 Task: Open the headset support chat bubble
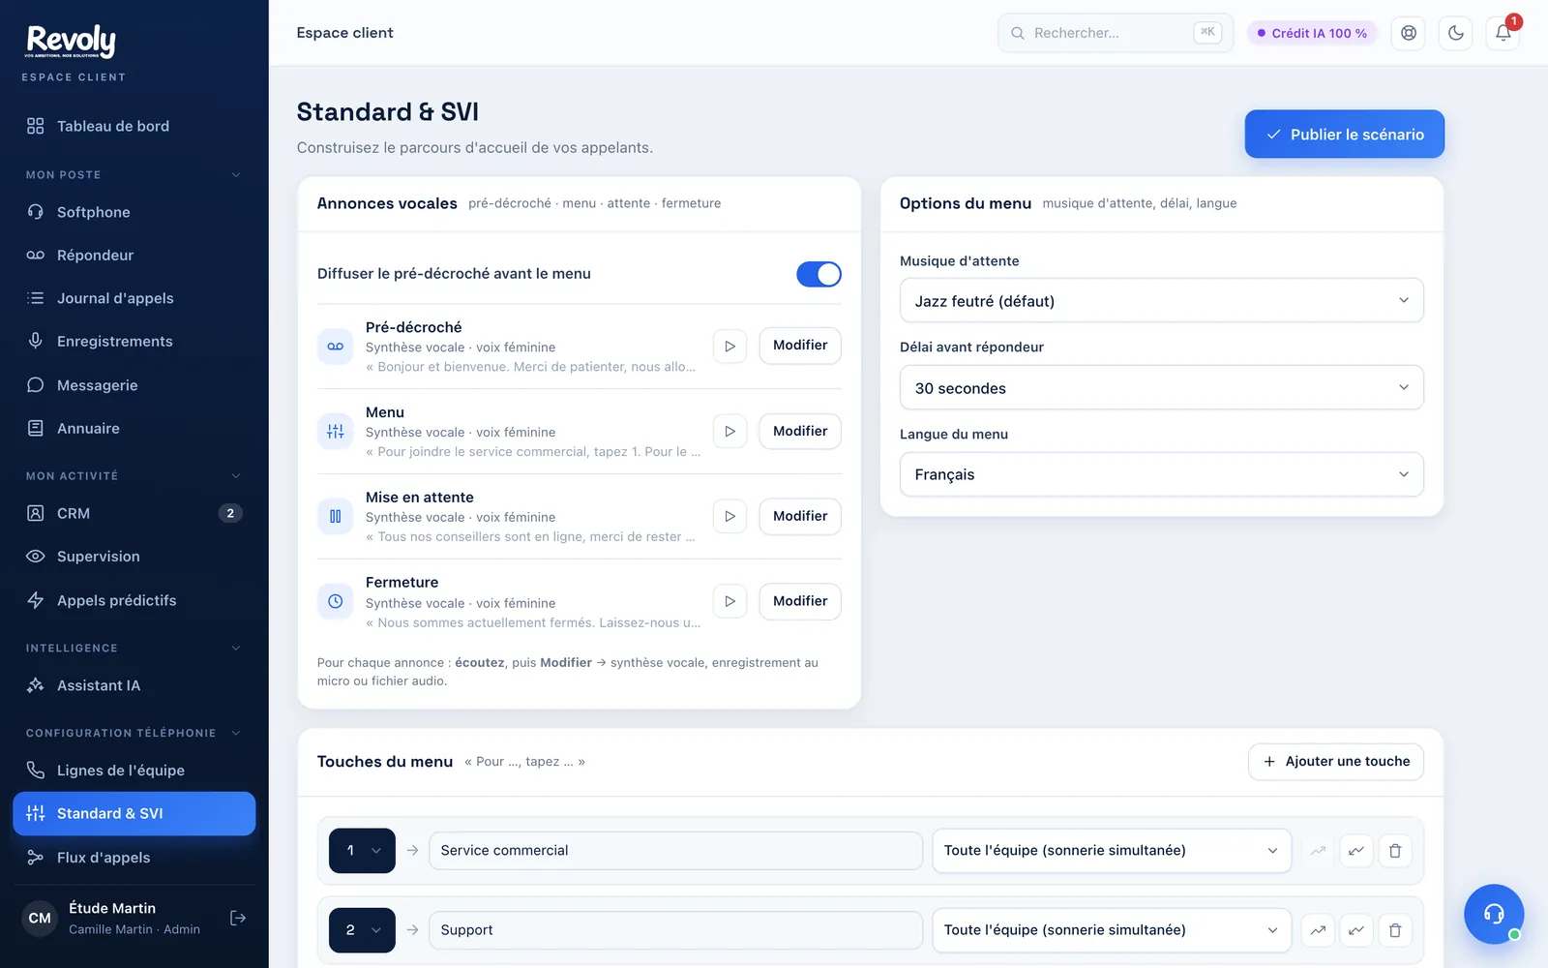[1493, 913]
